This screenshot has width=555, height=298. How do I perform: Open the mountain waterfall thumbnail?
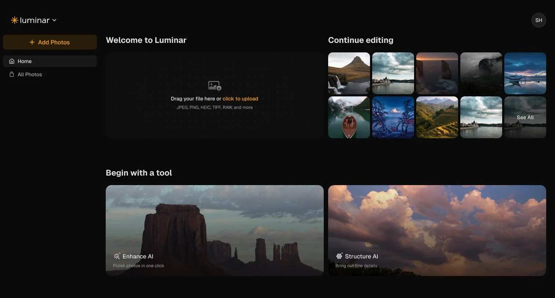pos(349,73)
